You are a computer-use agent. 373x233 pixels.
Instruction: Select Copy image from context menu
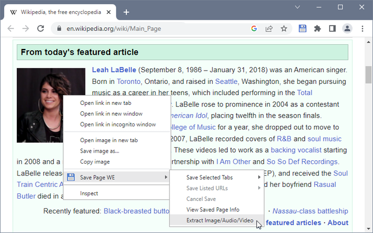[x=117, y=162]
